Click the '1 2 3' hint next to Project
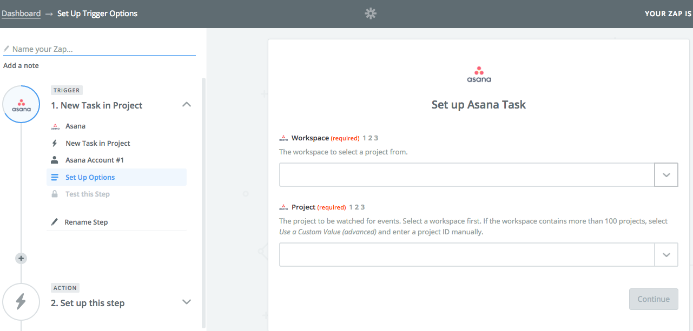693x331 pixels. [357, 207]
